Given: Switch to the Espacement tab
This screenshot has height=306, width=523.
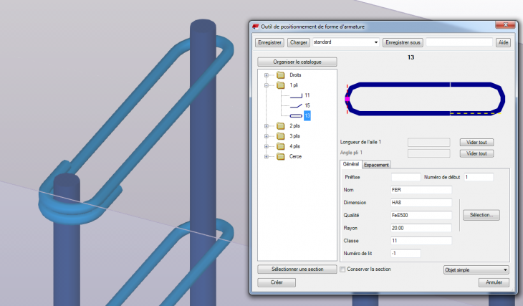Looking at the screenshot, I should [x=376, y=165].
